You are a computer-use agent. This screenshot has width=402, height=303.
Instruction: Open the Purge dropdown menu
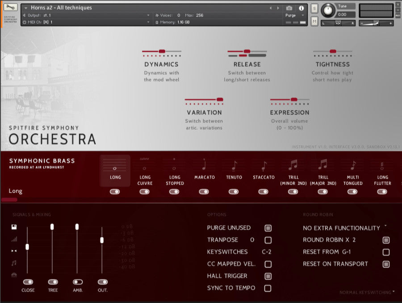click(294, 15)
